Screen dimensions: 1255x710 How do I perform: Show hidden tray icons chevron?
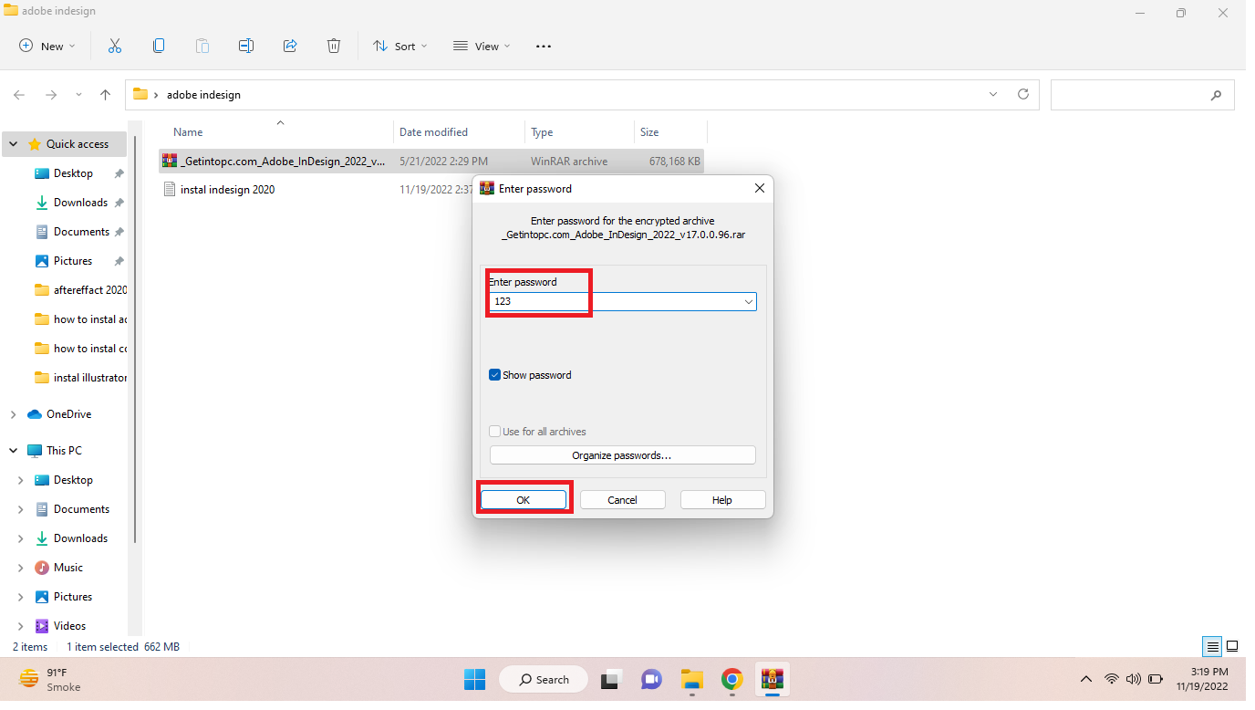point(1085,679)
